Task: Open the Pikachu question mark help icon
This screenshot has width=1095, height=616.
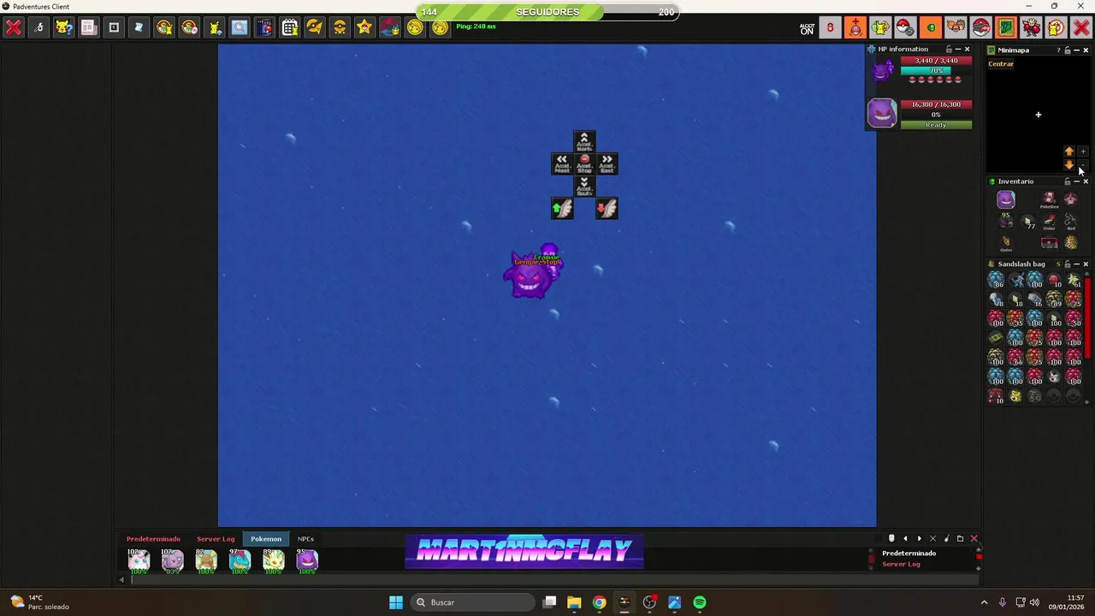Action: pyautogui.click(x=63, y=27)
